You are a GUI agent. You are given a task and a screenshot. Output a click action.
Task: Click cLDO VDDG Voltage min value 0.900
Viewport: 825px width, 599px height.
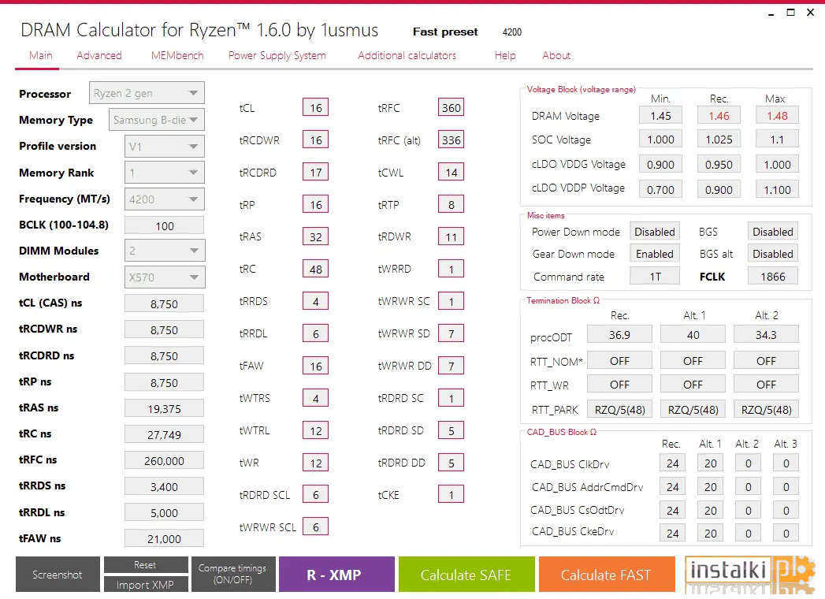pyautogui.click(x=660, y=165)
